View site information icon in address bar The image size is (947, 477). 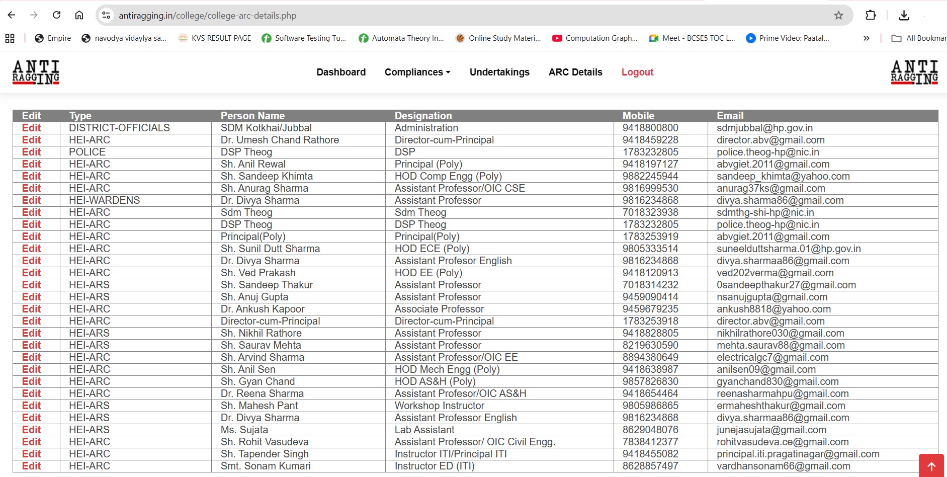(x=106, y=15)
